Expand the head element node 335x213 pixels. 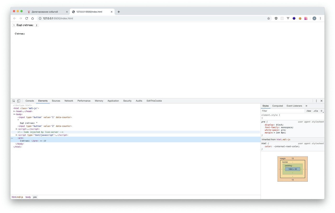tap(14, 111)
